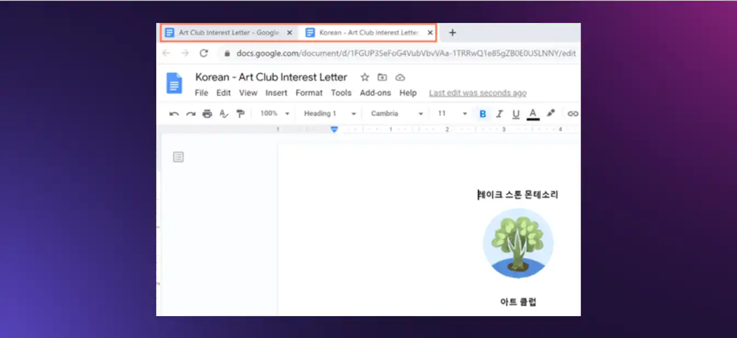Print the Korean letter document
737x338 pixels.
tap(207, 114)
